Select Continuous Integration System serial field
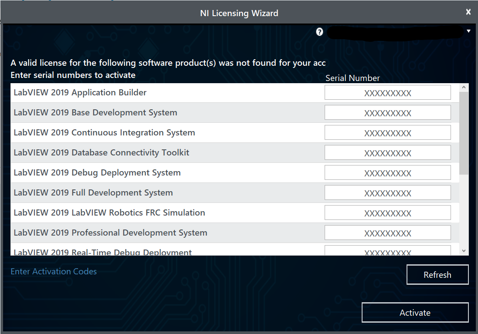This screenshot has width=478, height=334. point(387,133)
